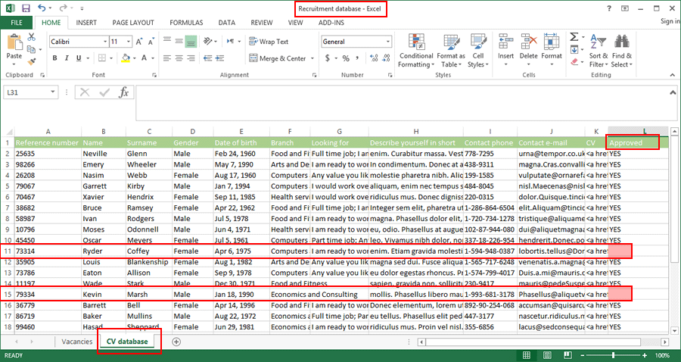Image resolution: width=681 pixels, height=362 pixels.
Task: Open Cell Styles gallery
Action: [x=477, y=51]
